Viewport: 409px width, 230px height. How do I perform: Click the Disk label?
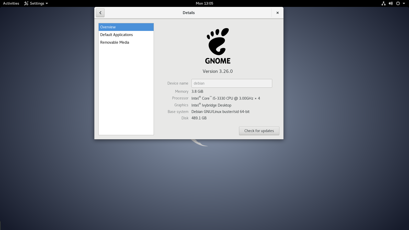point(185,118)
